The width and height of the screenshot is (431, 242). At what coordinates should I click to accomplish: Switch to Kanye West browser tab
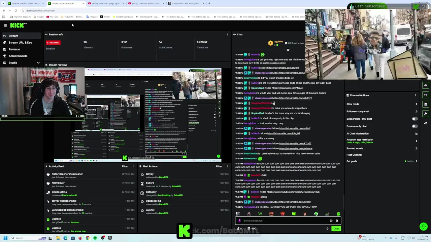186,3
